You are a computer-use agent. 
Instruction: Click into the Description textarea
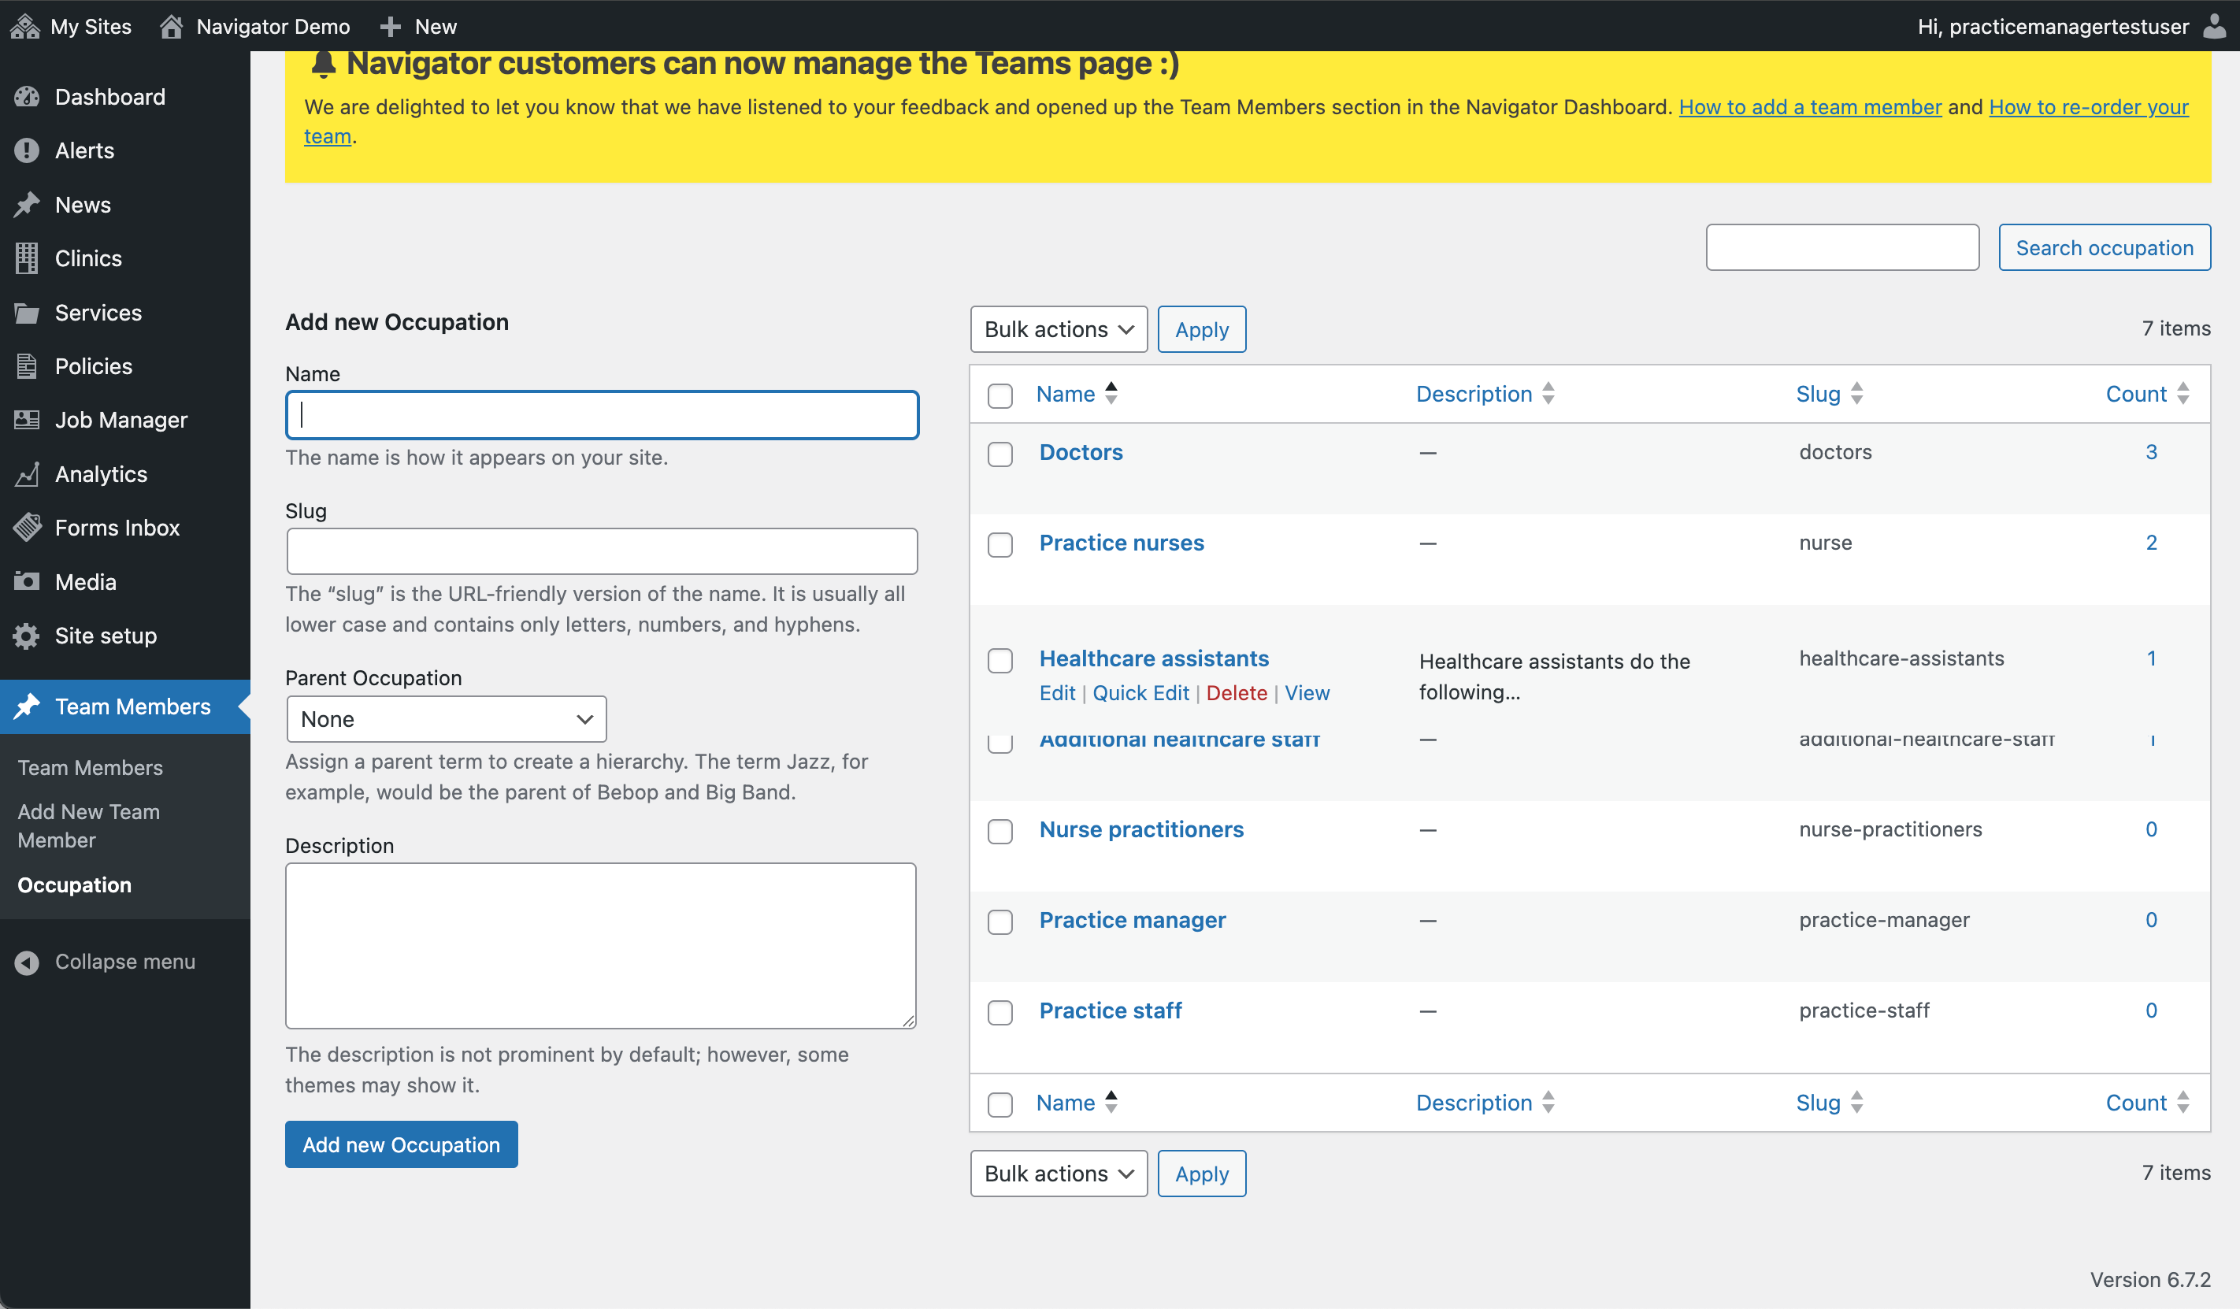(x=601, y=947)
